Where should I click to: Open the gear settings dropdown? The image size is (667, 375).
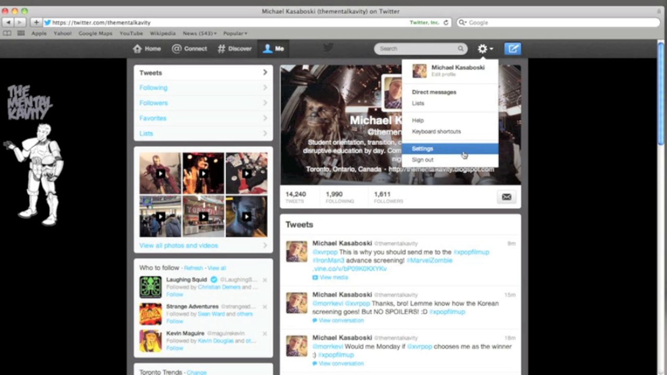485,49
